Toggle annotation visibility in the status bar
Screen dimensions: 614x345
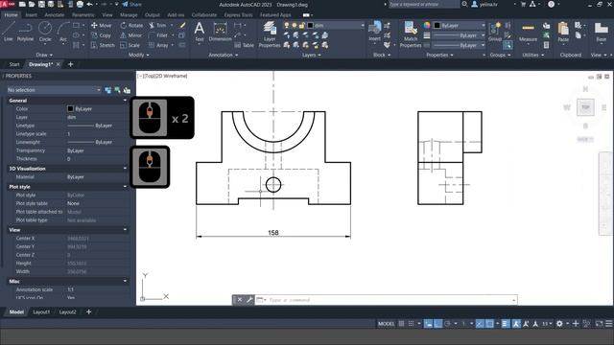point(516,324)
